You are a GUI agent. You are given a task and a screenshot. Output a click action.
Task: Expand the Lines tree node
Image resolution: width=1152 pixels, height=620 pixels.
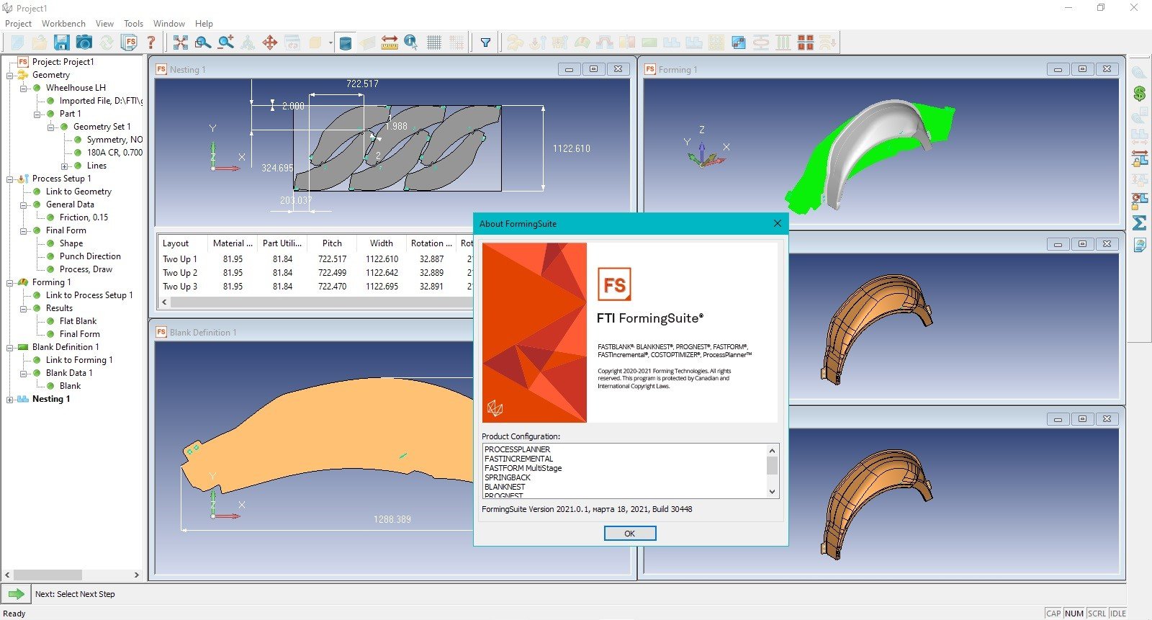tap(65, 166)
